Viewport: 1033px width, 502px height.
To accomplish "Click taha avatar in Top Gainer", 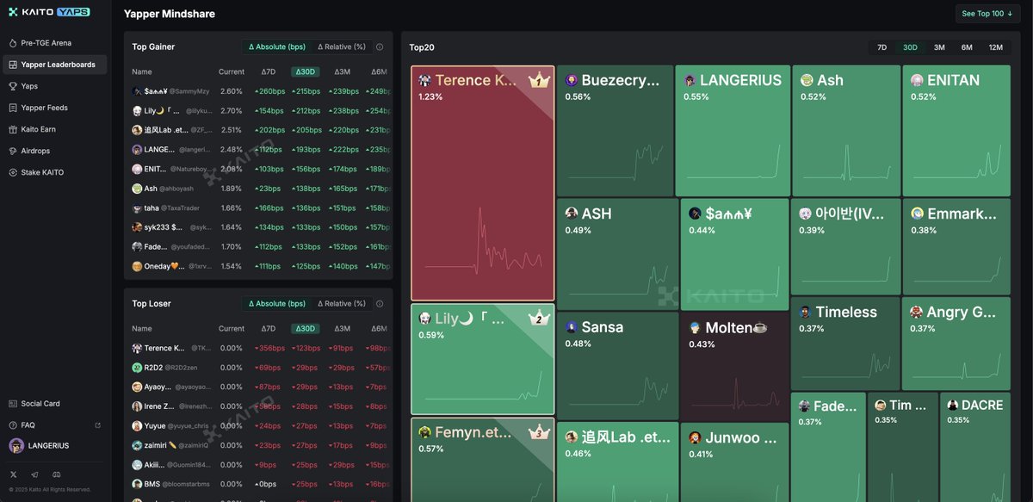I will tap(137, 208).
